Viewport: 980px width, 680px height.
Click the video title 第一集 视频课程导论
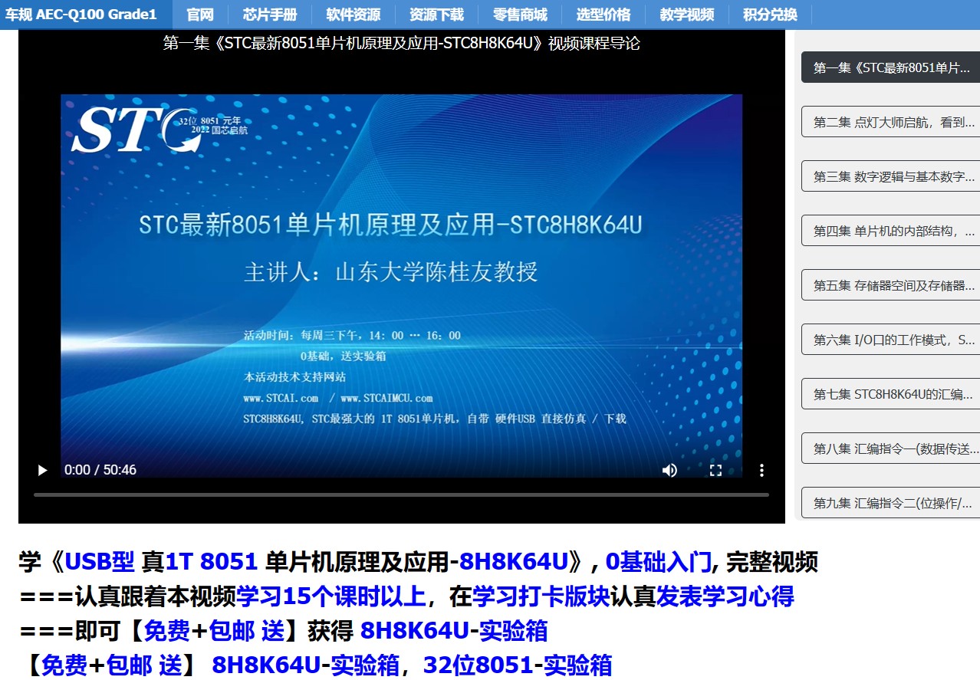click(401, 43)
